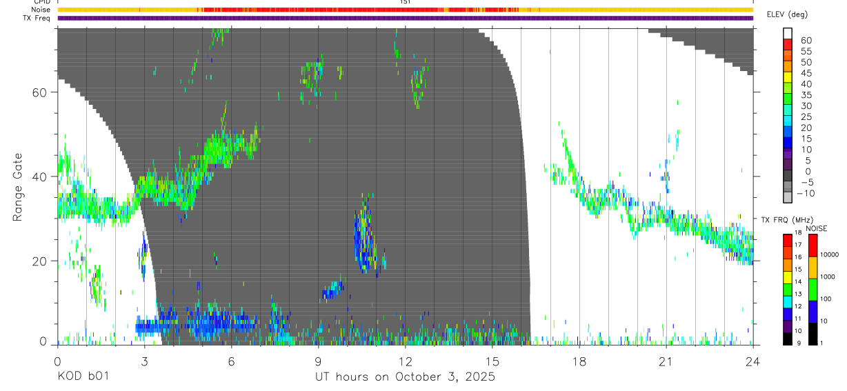Click the '20' tick on the Range Gate axis
The width and height of the screenshot is (847, 391).
tap(40, 261)
